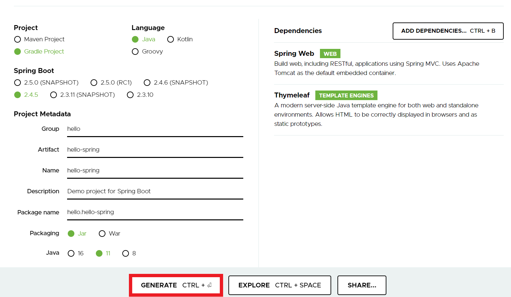Select Spring Boot 2.4.6 (SNAPSHOT)

(176, 83)
